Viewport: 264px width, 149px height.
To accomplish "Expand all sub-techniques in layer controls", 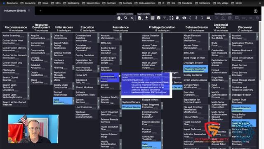I will point(190,18).
